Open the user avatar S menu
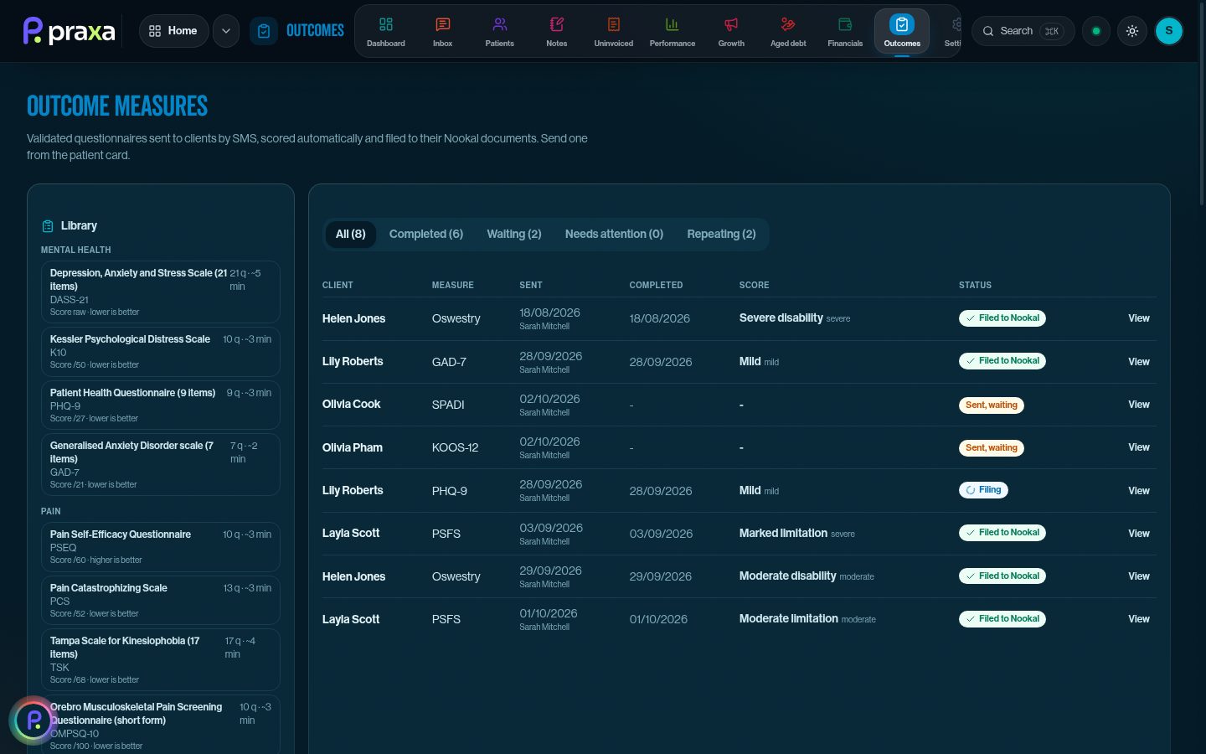The height and width of the screenshot is (754, 1206). 1169,31
